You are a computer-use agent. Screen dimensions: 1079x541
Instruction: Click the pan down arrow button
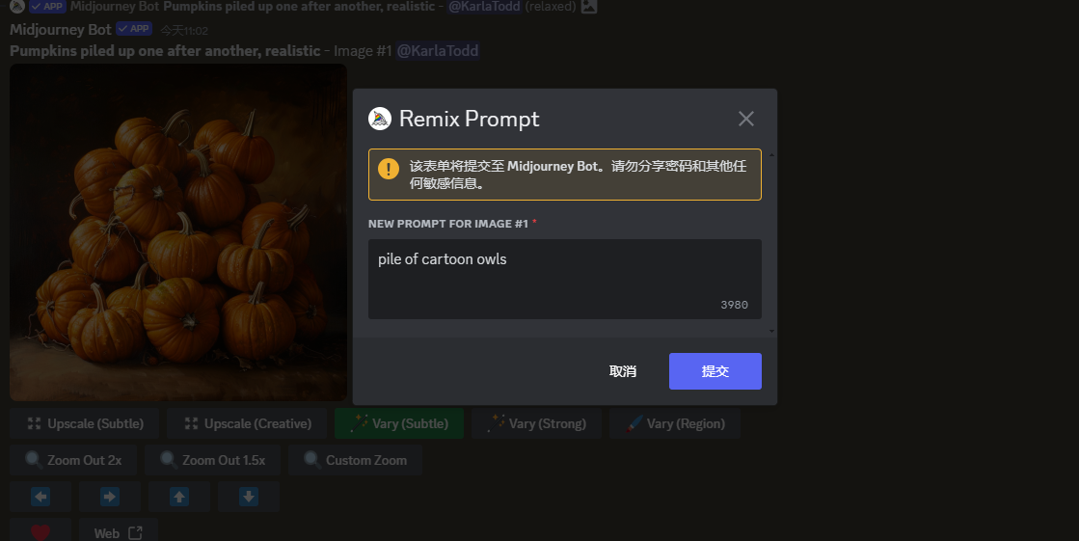coord(249,497)
